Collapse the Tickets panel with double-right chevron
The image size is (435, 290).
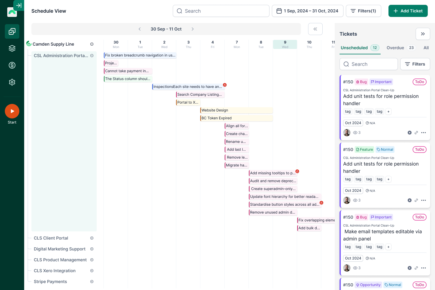[423, 34]
